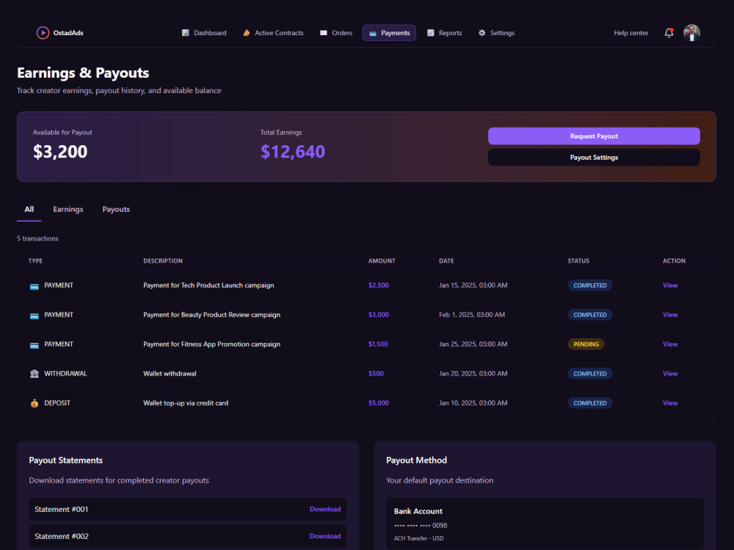This screenshot has width=734, height=550.
Task: Click the 'ACH Transfer - USD' text
Action: (418, 538)
